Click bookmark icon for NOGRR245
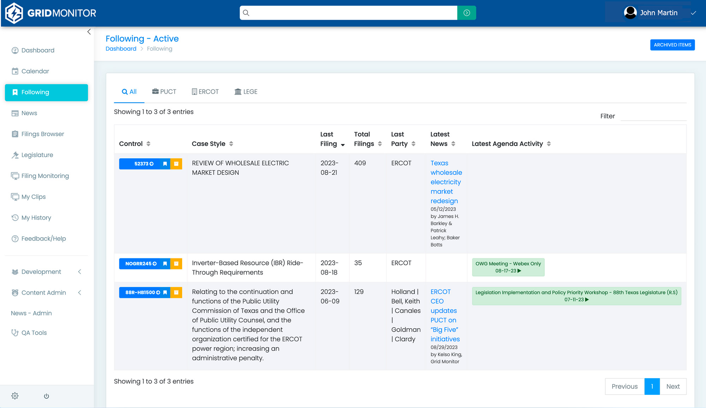Image resolution: width=706 pixels, height=408 pixels. click(165, 264)
